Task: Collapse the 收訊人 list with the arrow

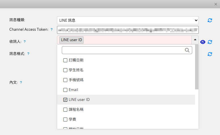Action: click(195, 40)
